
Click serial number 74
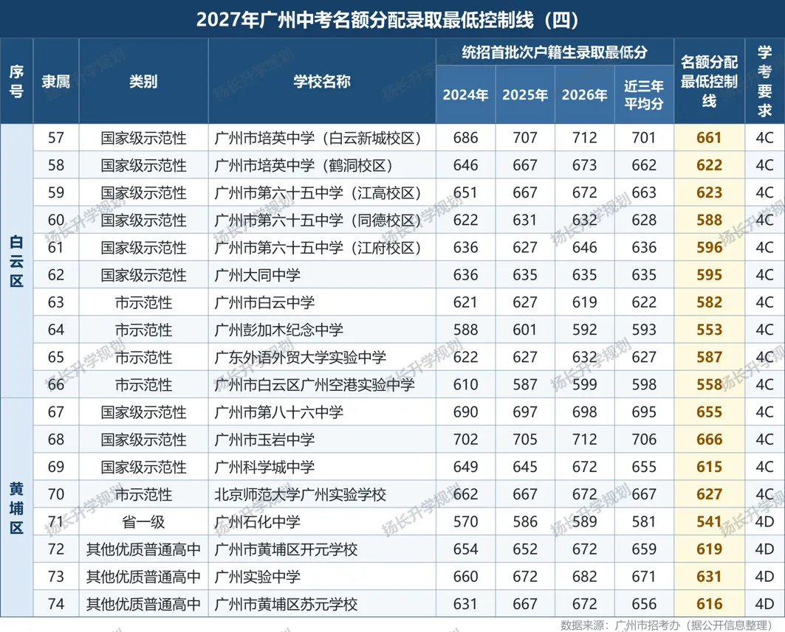[56, 604]
